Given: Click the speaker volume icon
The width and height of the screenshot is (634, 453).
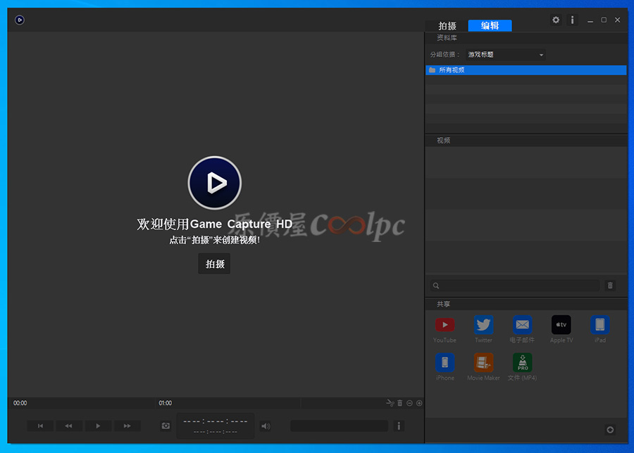Looking at the screenshot, I should click(x=266, y=426).
